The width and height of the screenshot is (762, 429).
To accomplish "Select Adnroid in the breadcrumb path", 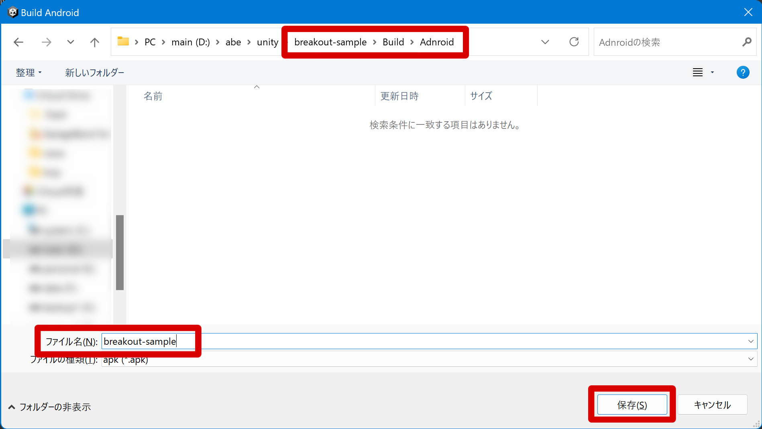I will coord(437,42).
